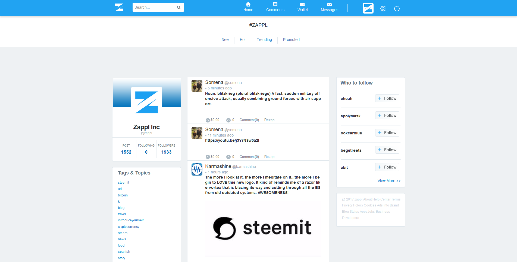This screenshot has height=262, width=517.
Task: Open the steemit logo image in Karmashine's post
Action: tap(263, 228)
